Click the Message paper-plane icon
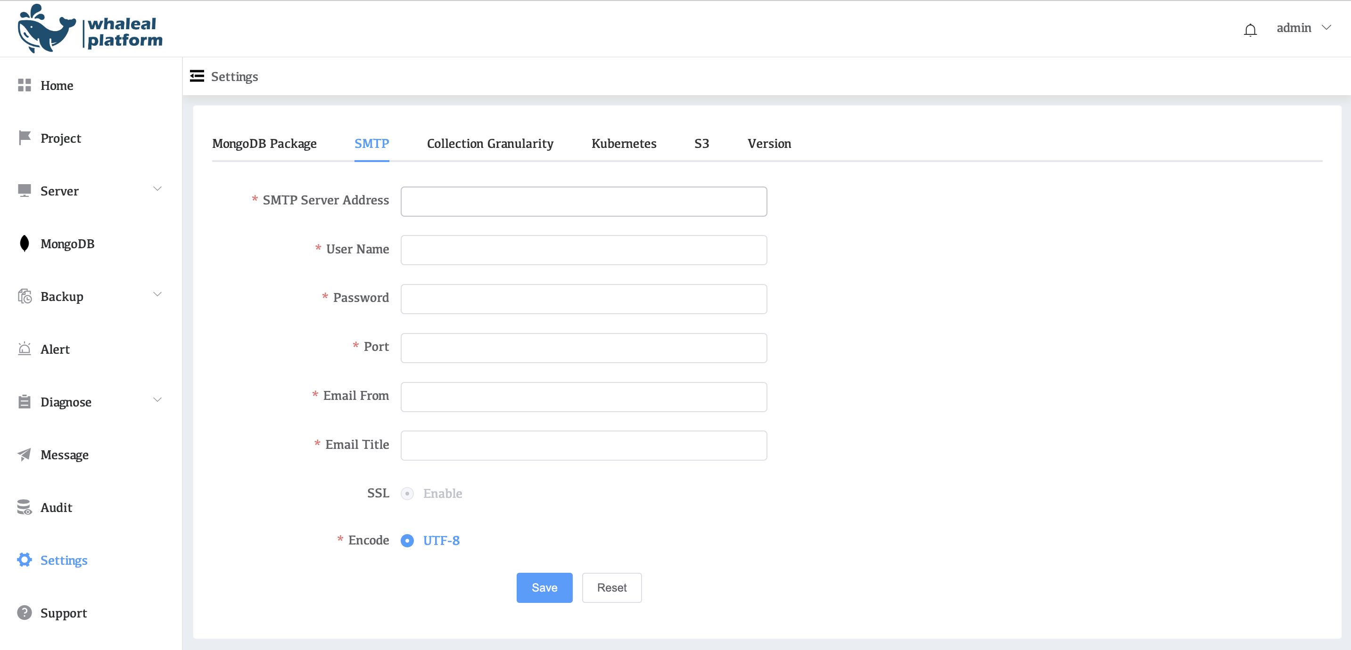The width and height of the screenshot is (1351, 650). (x=25, y=455)
